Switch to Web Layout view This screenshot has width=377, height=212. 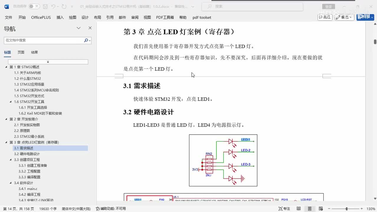point(320,208)
